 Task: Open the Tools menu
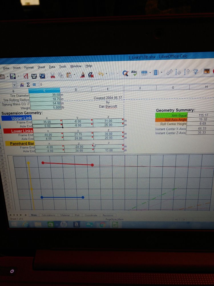[x=62, y=67]
